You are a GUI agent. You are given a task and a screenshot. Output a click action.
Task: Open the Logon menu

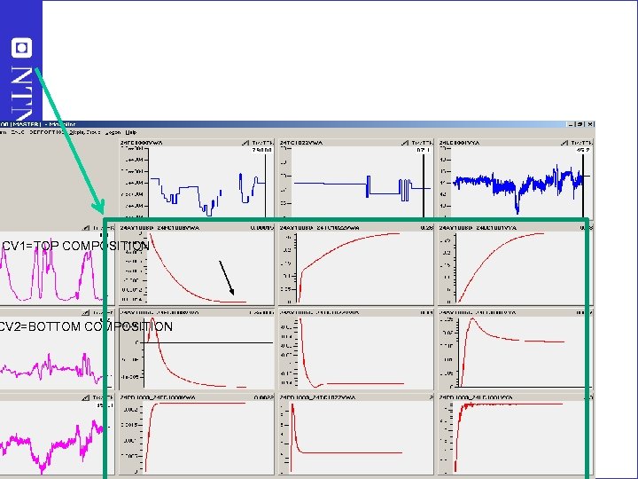(x=113, y=132)
